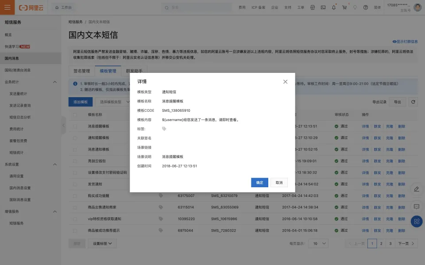Click the 取消 button in dialog

coord(279,182)
